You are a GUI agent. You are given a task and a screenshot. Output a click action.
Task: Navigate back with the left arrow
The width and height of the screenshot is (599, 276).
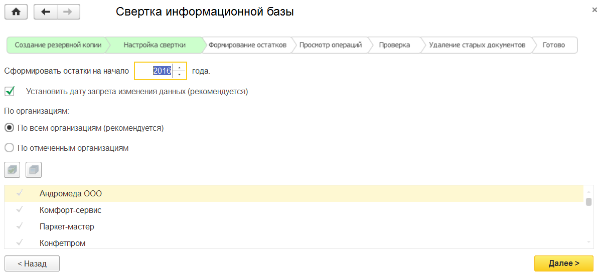coord(46,12)
